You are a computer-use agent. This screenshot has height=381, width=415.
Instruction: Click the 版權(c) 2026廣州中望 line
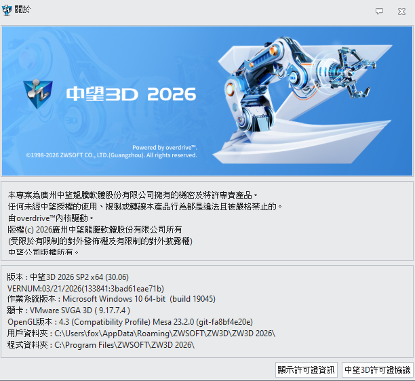point(95,230)
